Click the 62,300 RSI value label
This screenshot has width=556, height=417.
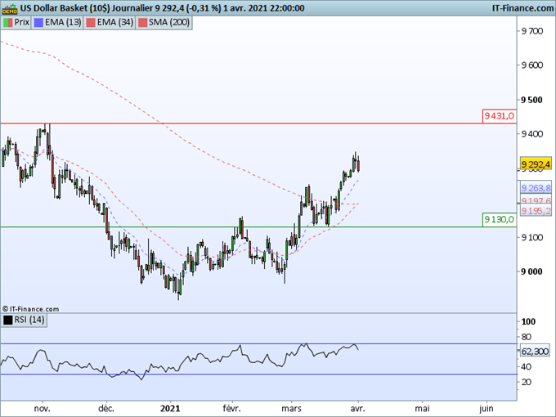(535, 352)
